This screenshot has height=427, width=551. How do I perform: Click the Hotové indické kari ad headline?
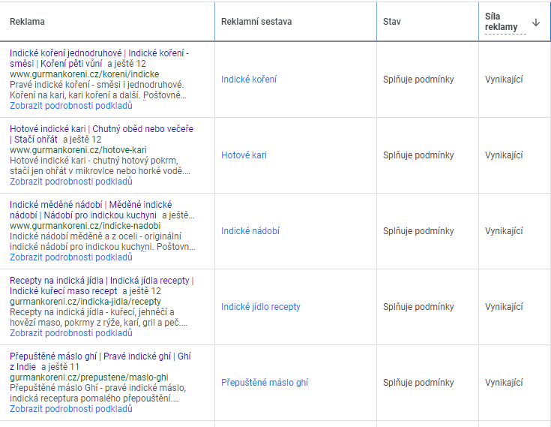(x=48, y=129)
